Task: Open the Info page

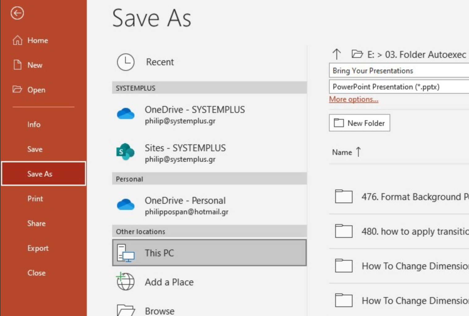Action: click(43, 124)
